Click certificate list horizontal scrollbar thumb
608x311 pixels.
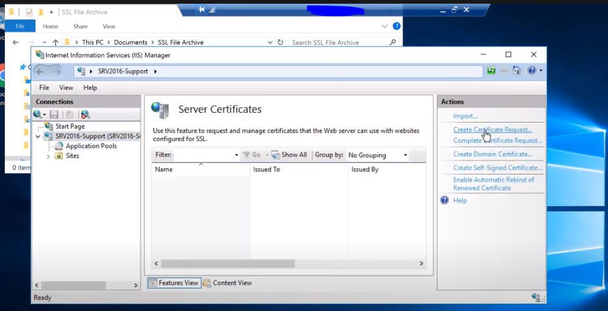227,263
